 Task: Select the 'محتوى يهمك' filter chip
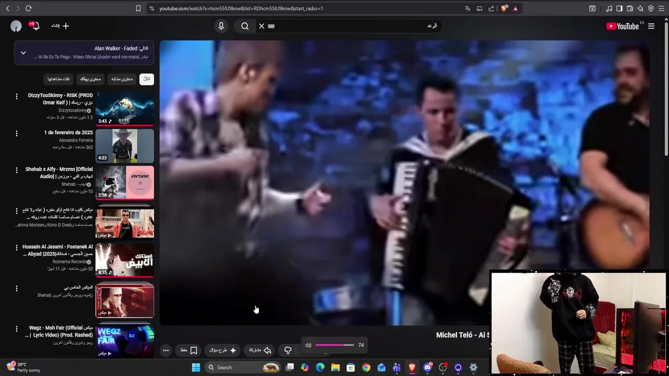click(x=90, y=79)
